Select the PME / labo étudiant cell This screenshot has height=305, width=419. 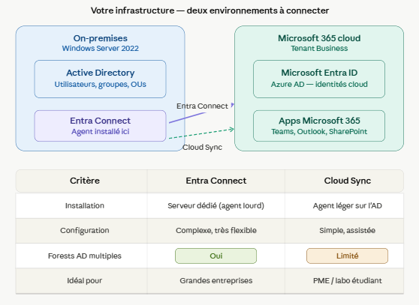(347, 281)
